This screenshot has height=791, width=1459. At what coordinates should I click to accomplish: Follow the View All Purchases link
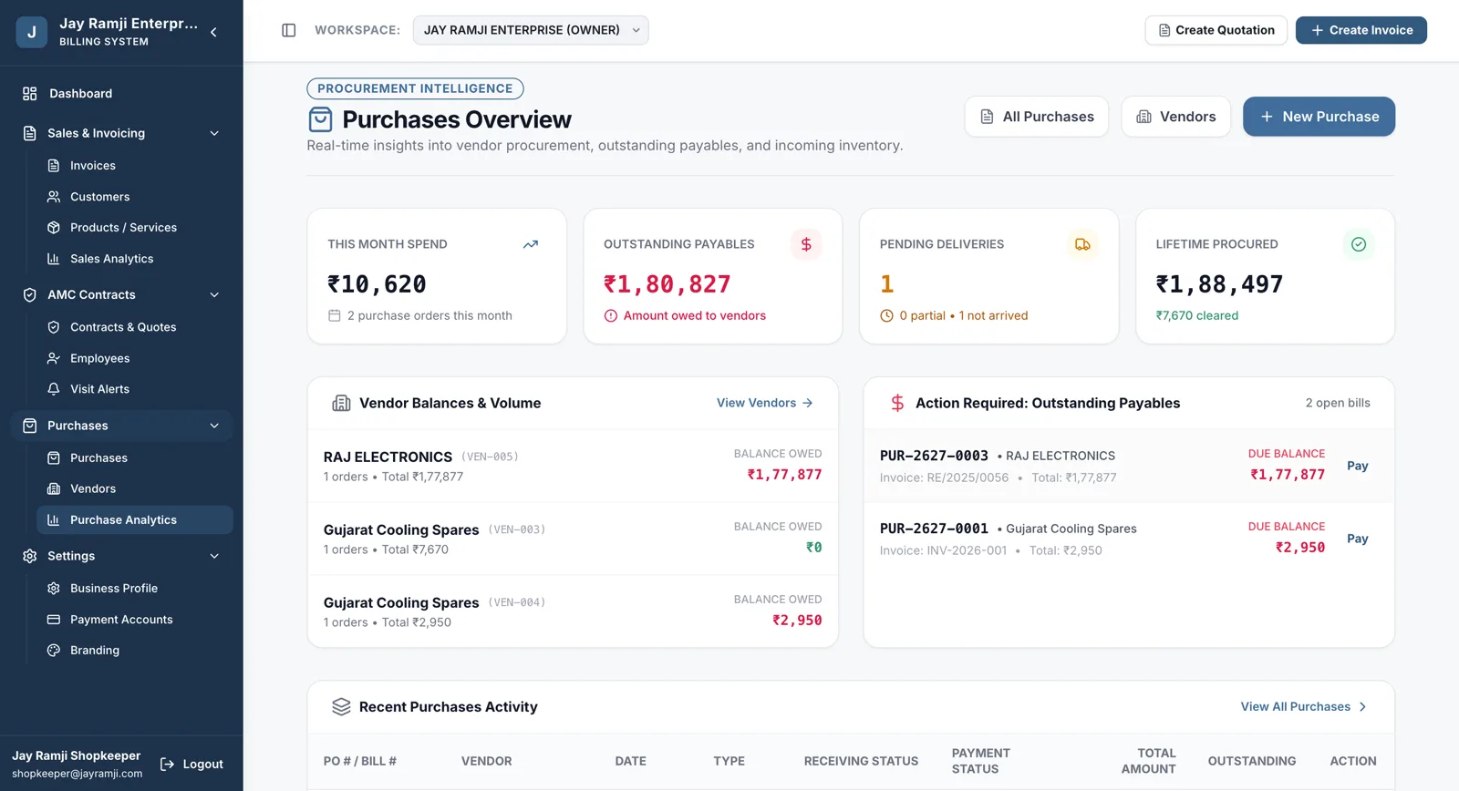pos(1304,707)
